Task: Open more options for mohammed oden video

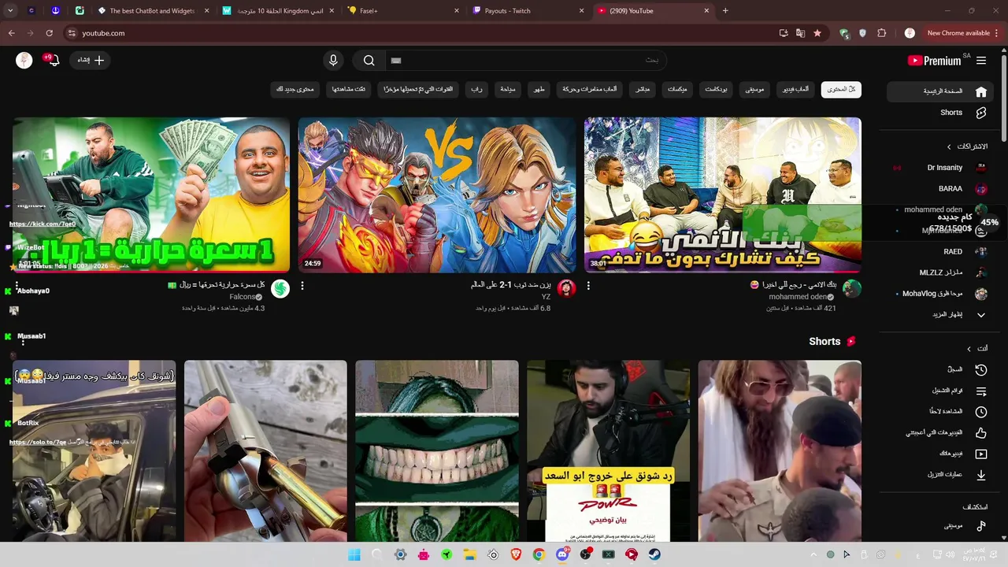Action: click(x=588, y=286)
